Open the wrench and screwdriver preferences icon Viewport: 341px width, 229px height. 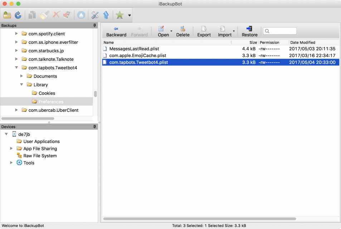coord(95,15)
